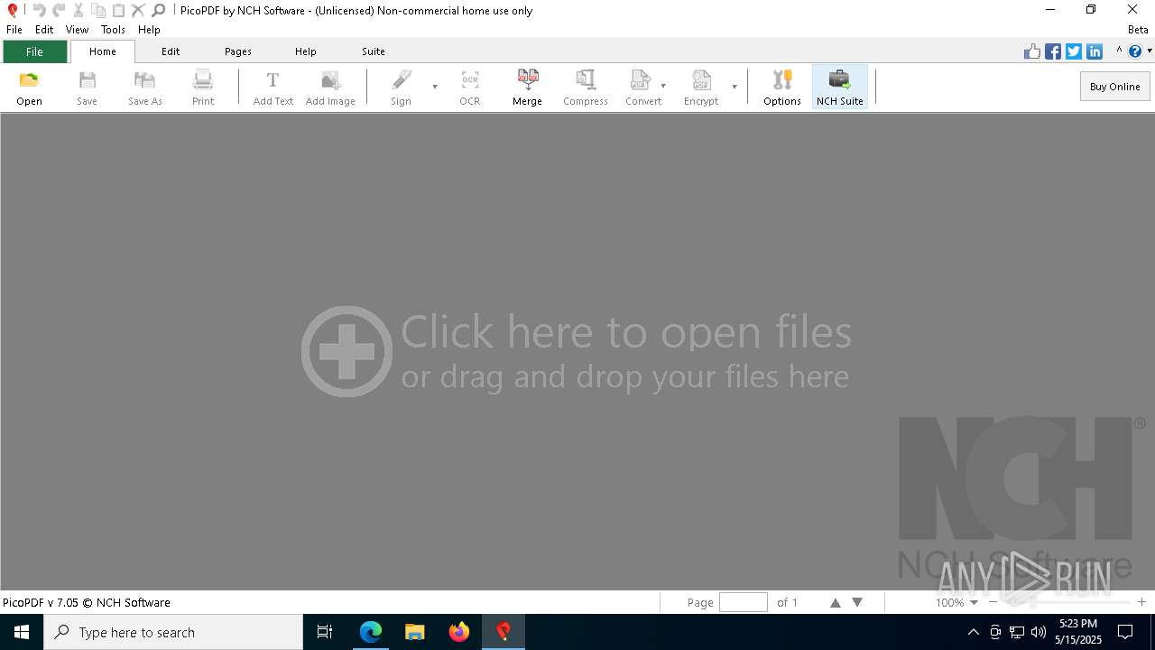Share on Twitter icon
Image resolution: width=1155 pixels, height=650 pixels.
(x=1074, y=51)
